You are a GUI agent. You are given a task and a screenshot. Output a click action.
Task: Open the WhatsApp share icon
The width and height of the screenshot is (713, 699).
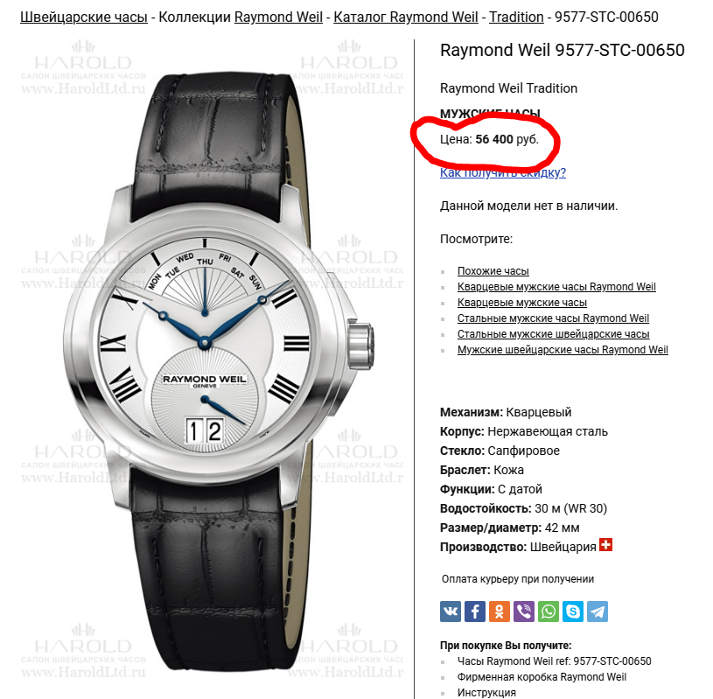549,612
